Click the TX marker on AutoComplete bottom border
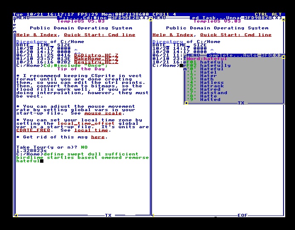295x230 pixels. tap(241, 103)
